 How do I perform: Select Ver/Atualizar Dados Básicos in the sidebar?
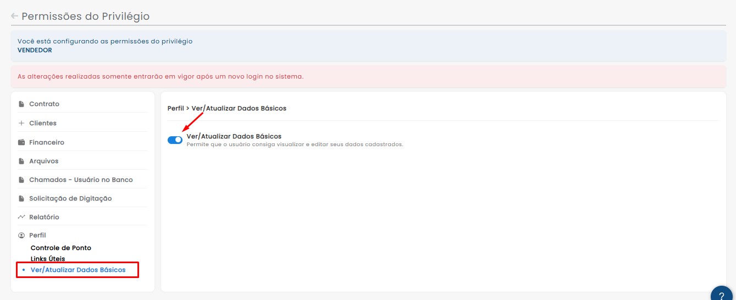78,270
